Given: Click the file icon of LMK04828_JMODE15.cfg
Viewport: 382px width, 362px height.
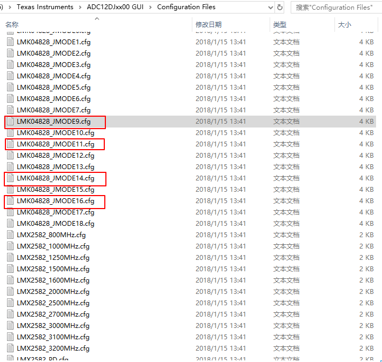Looking at the screenshot, I should pos(10,189).
